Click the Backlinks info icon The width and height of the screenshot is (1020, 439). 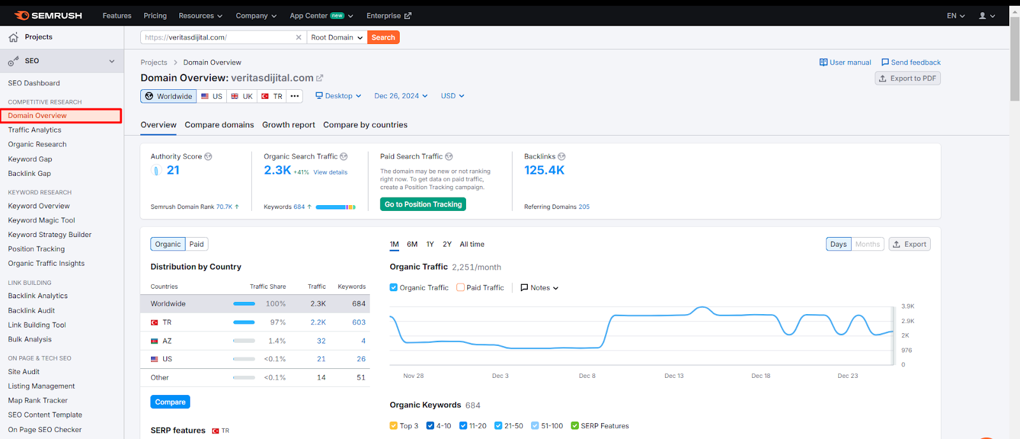click(562, 157)
